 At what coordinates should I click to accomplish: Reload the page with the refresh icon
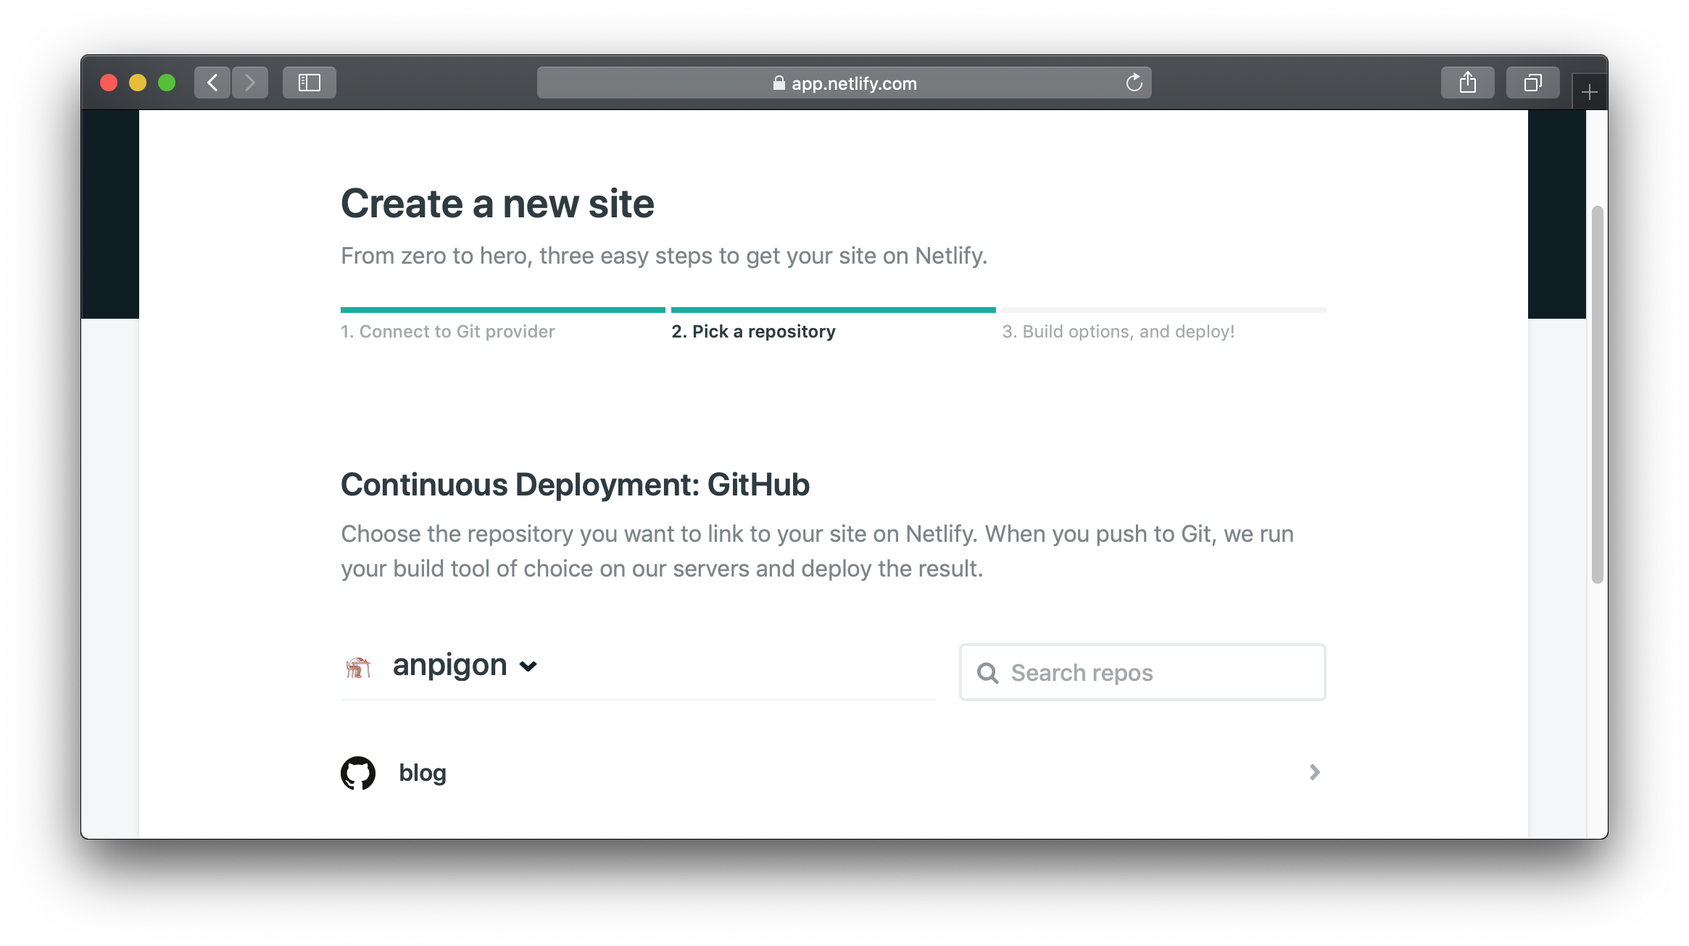tap(1134, 83)
